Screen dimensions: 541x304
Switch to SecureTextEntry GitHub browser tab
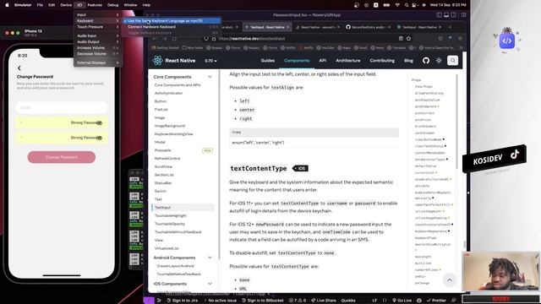coord(368,27)
